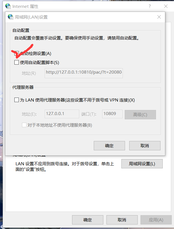This screenshot has height=229, width=174.
Task: Cancel the LAN settings dialog with 取消
Action: (145, 146)
